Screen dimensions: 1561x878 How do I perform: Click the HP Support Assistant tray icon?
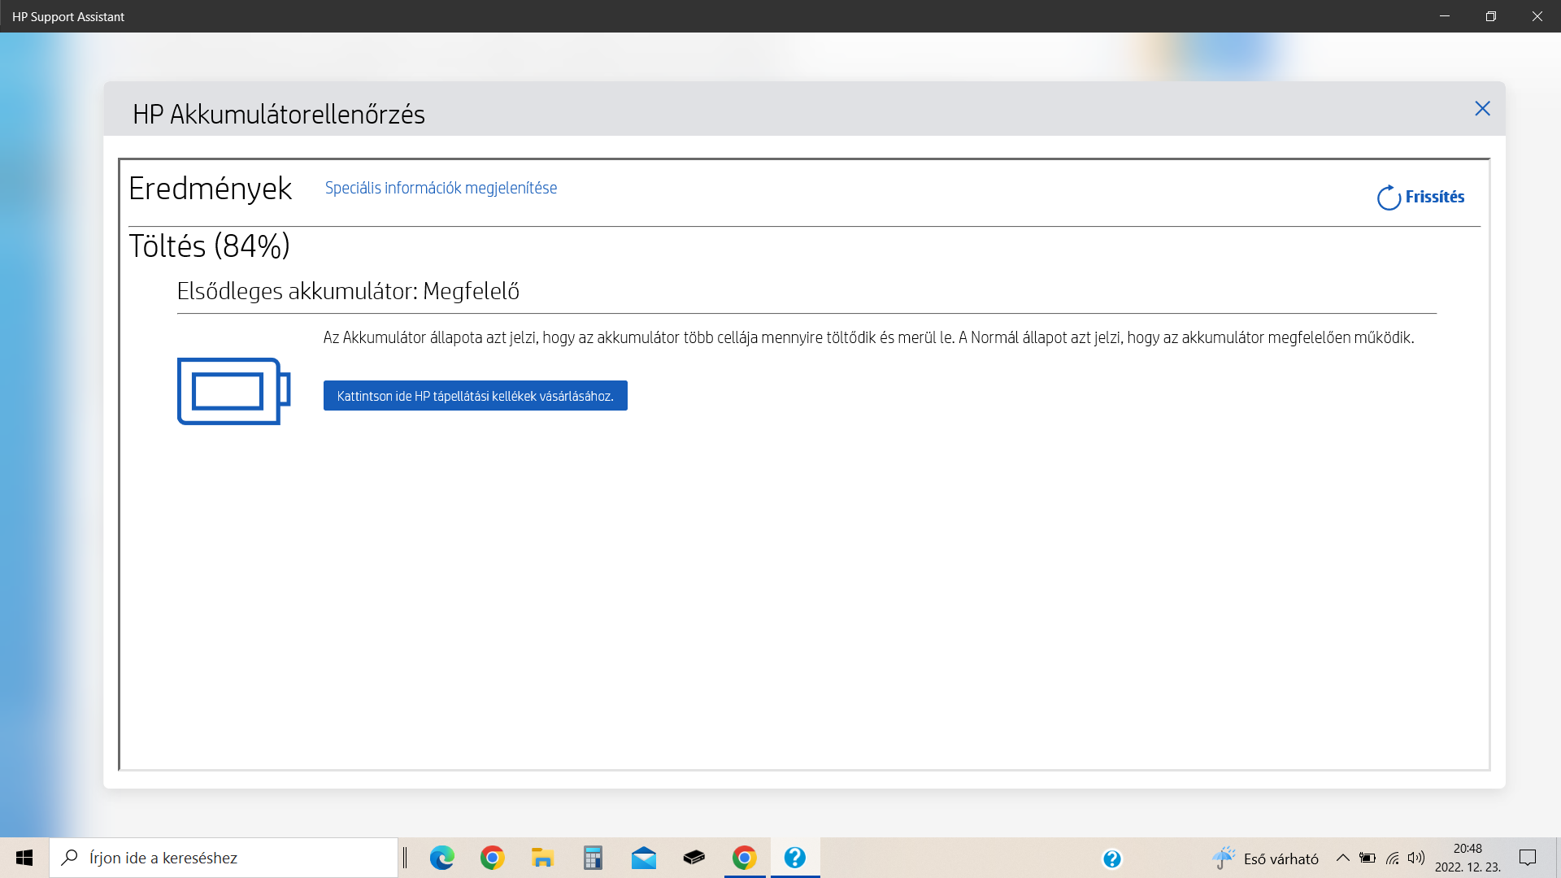(1111, 858)
